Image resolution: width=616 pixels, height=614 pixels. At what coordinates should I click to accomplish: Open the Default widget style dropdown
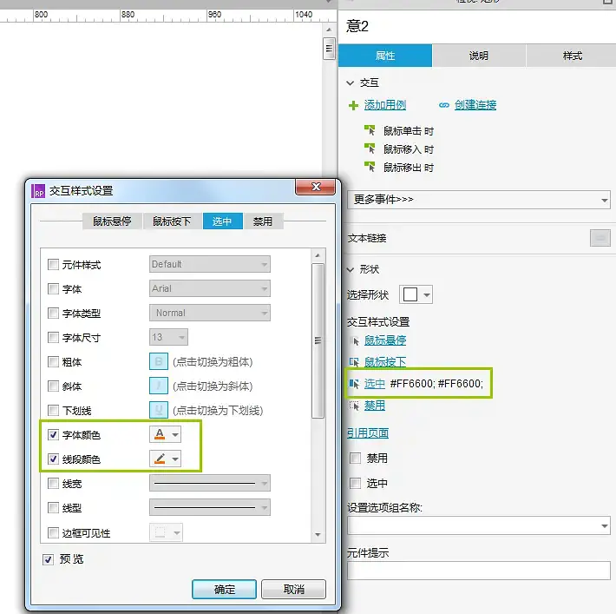coord(210,264)
